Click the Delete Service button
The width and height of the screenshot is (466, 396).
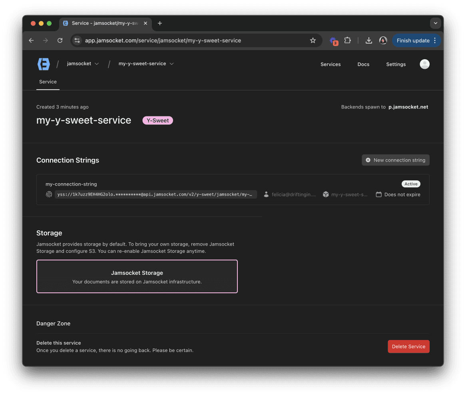pos(408,347)
